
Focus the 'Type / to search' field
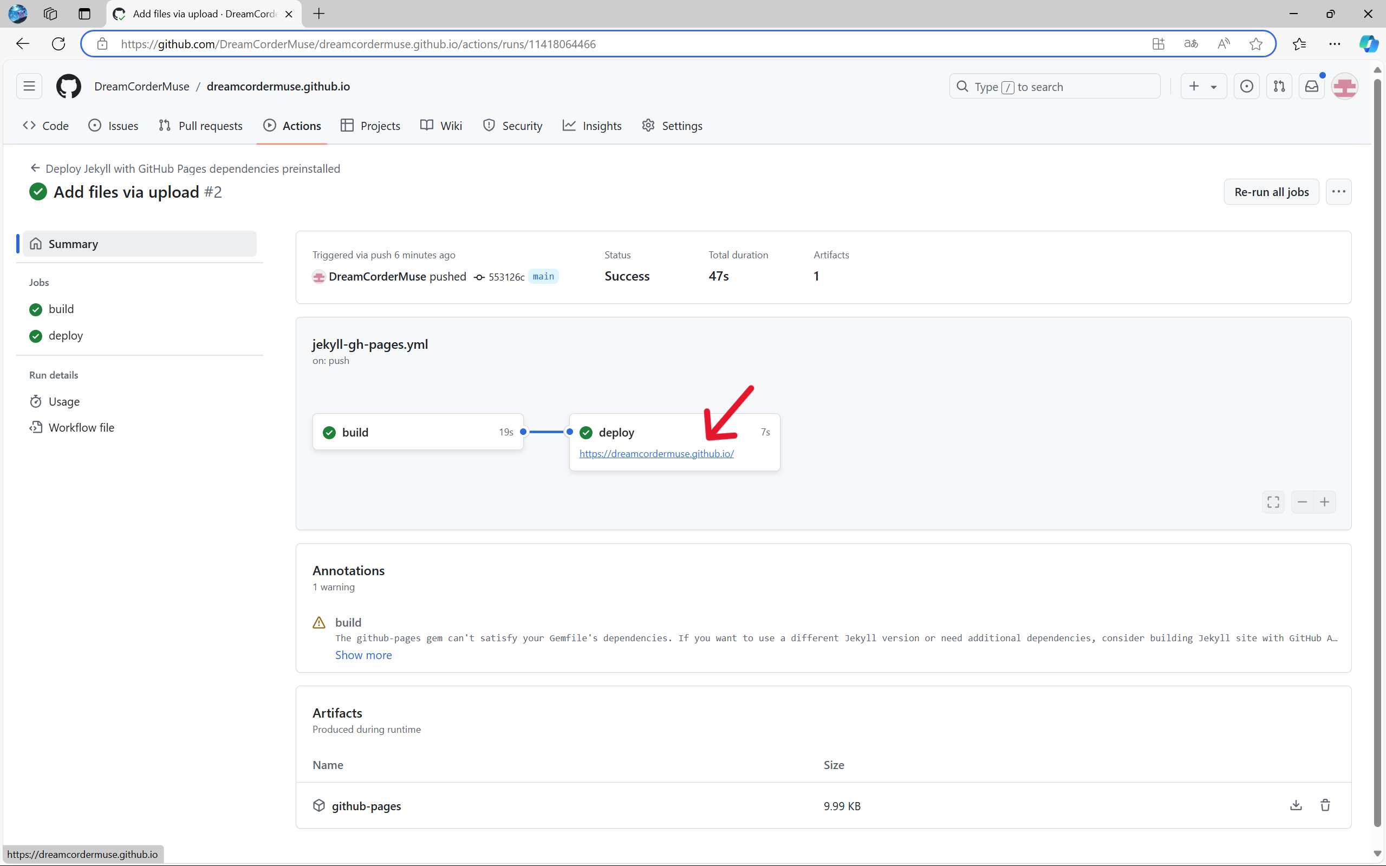pyautogui.click(x=1055, y=87)
